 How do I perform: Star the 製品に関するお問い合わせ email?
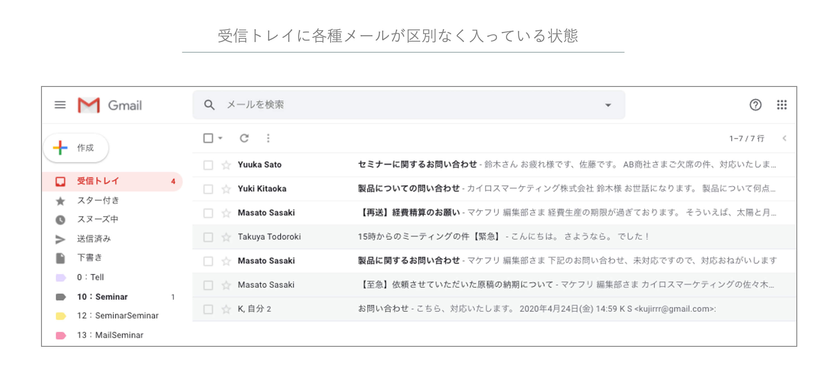pyautogui.click(x=226, y=261)
